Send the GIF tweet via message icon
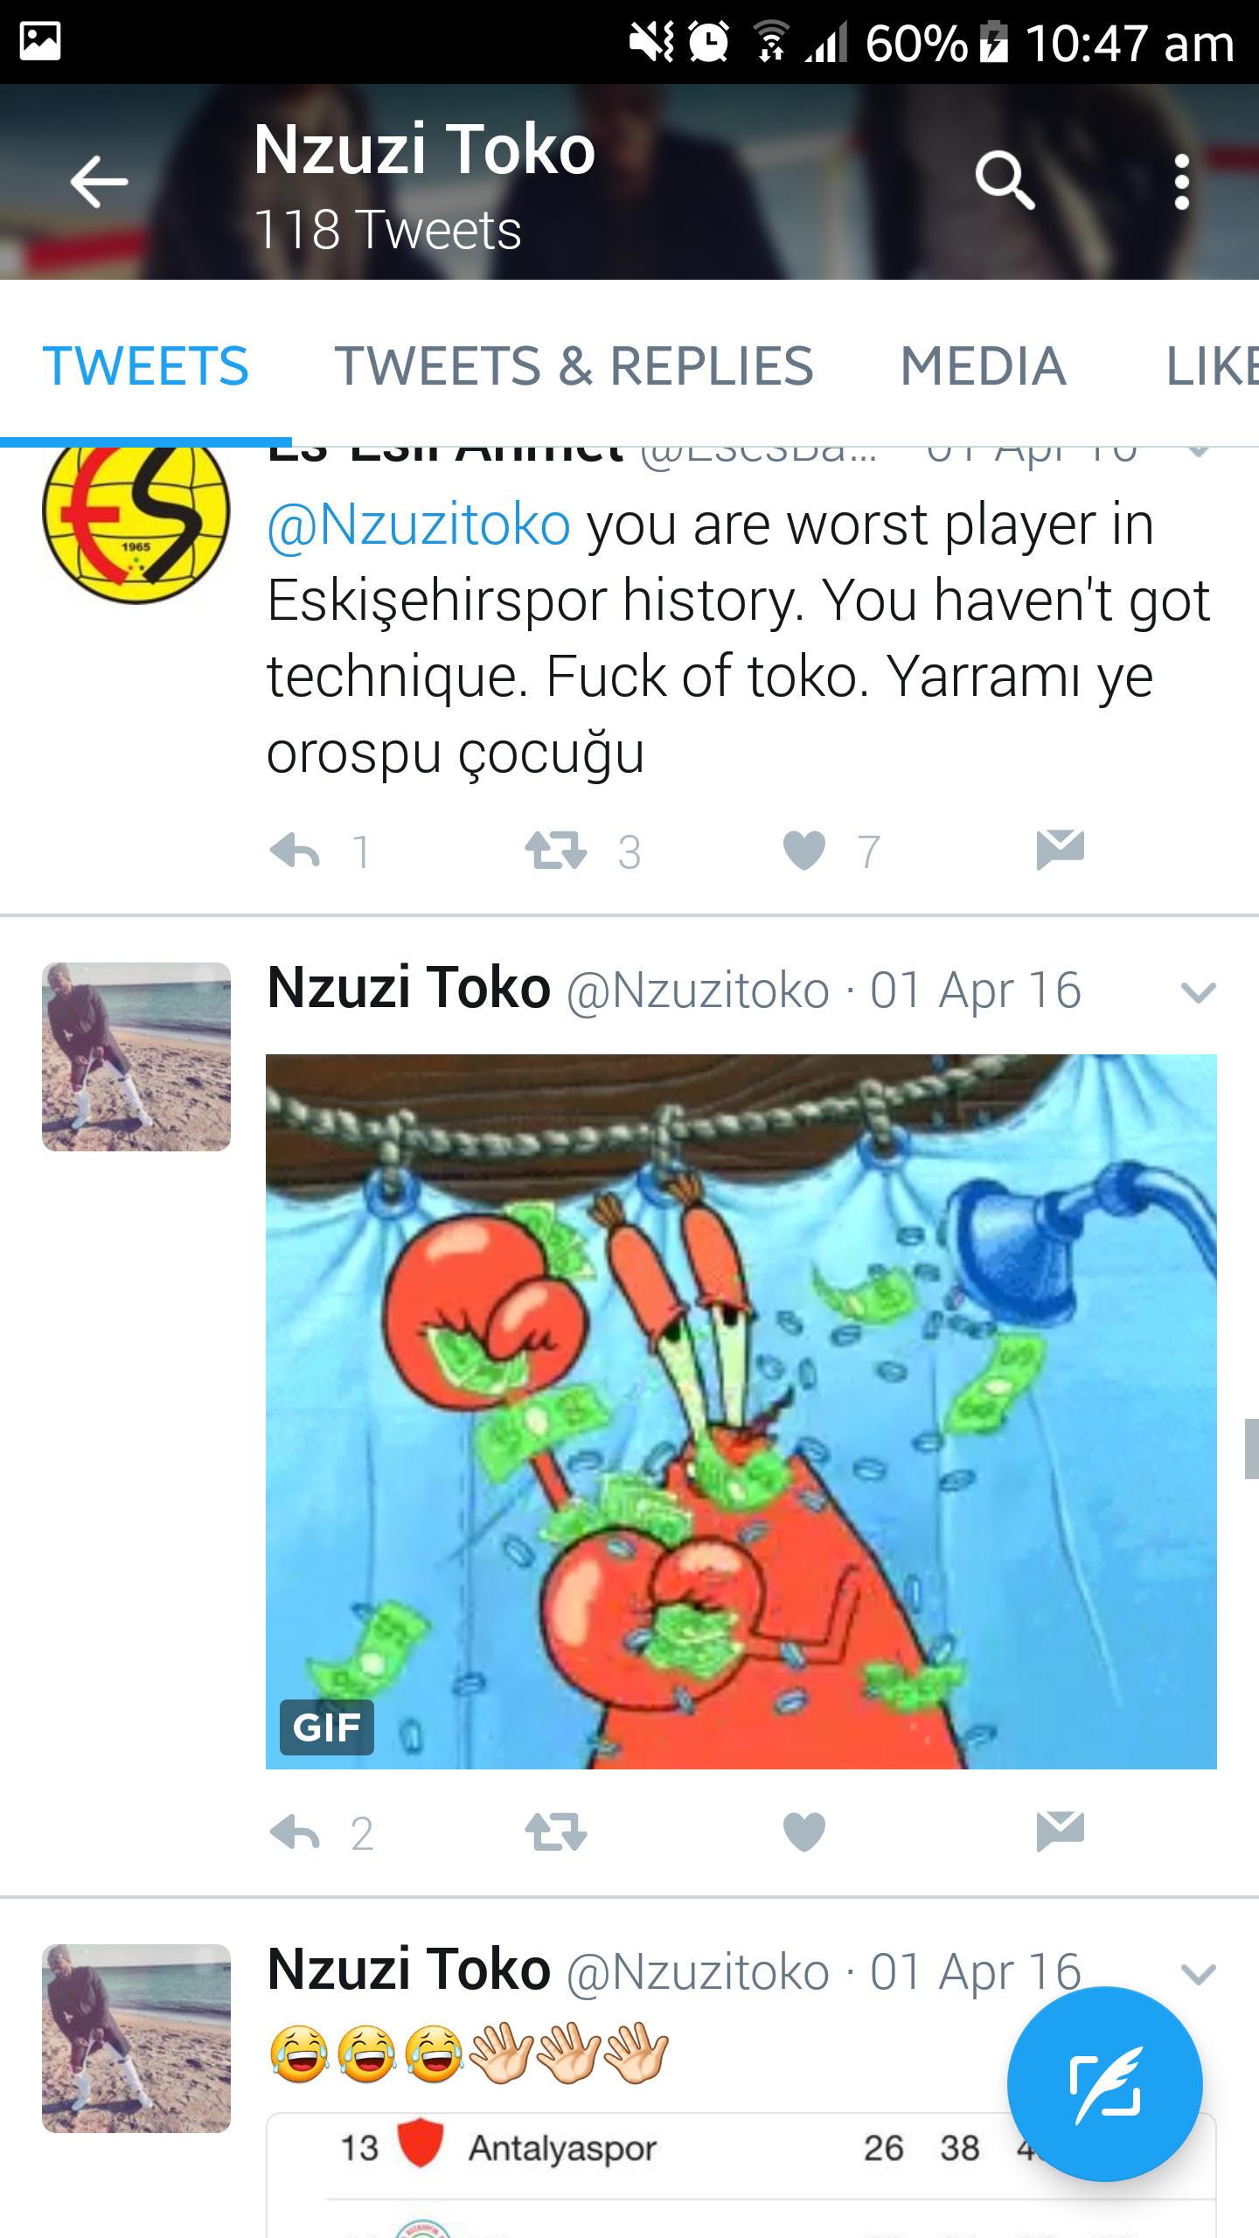The width and height of the screenshot is (1259, 2238). click(x=1060, y=1831)
